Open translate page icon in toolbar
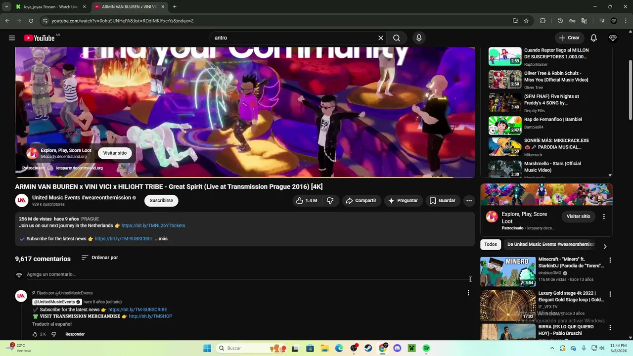The height and width of the screenshot is (356, 633). tap(584, 21)
